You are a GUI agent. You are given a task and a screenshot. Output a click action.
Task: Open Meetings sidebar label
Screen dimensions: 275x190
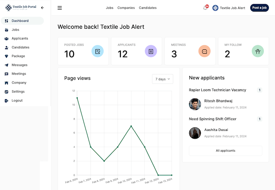(19, 74)
